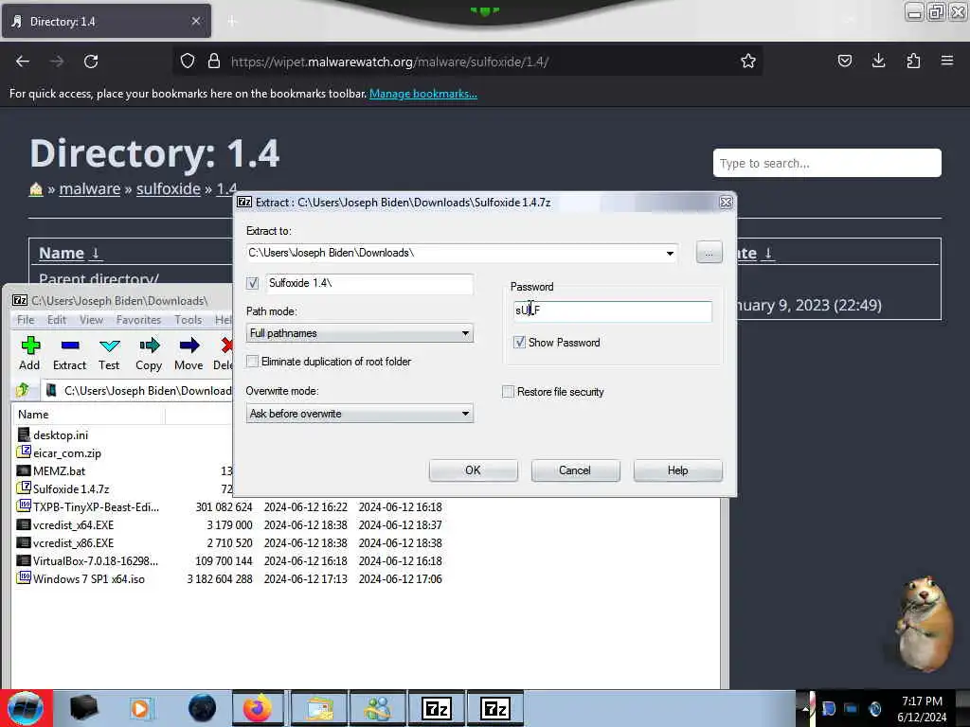The image size is (970, 727).
Task: Select desktop.ini in file list
Action: tap(61, 435)
